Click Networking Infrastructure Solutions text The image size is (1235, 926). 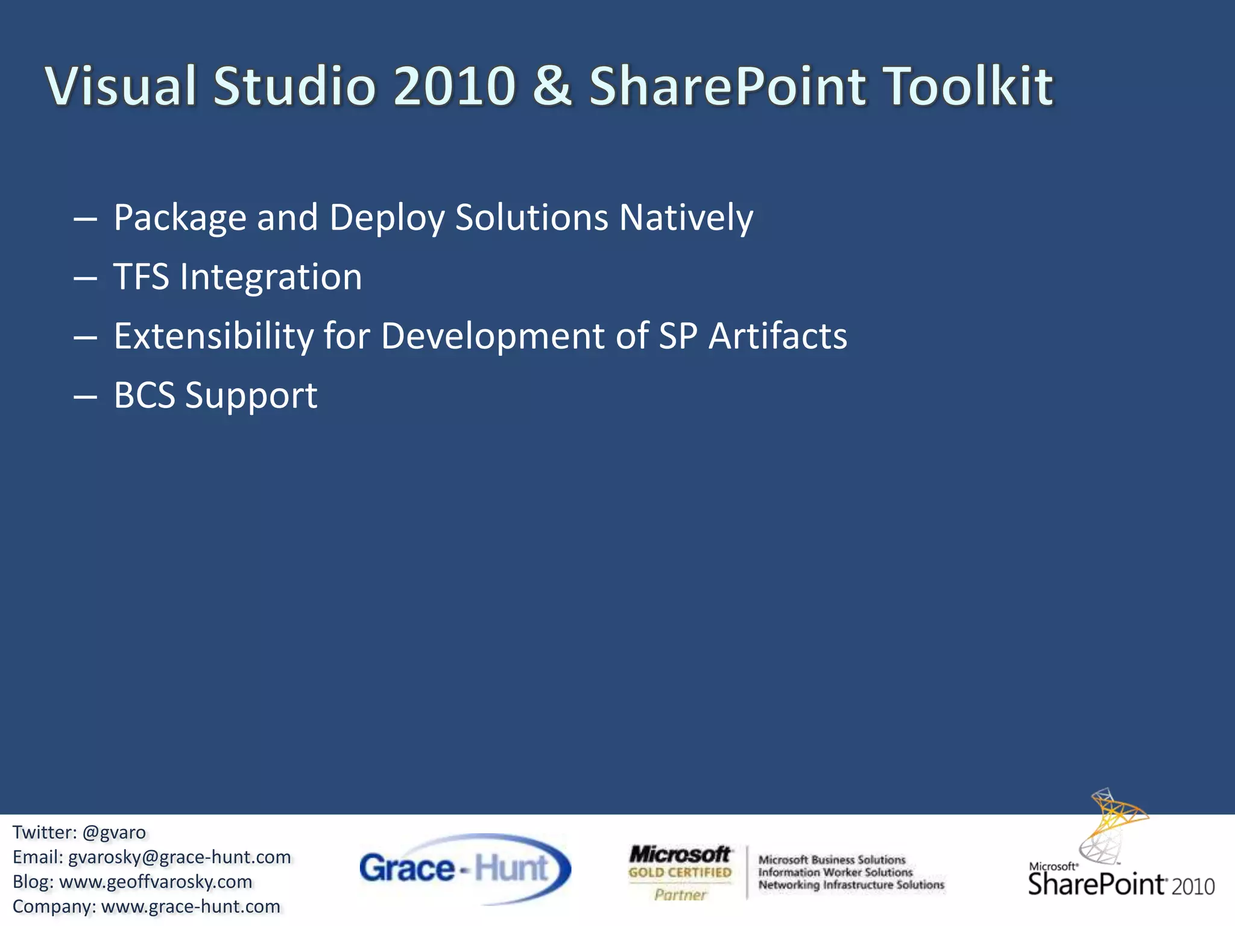851,885
